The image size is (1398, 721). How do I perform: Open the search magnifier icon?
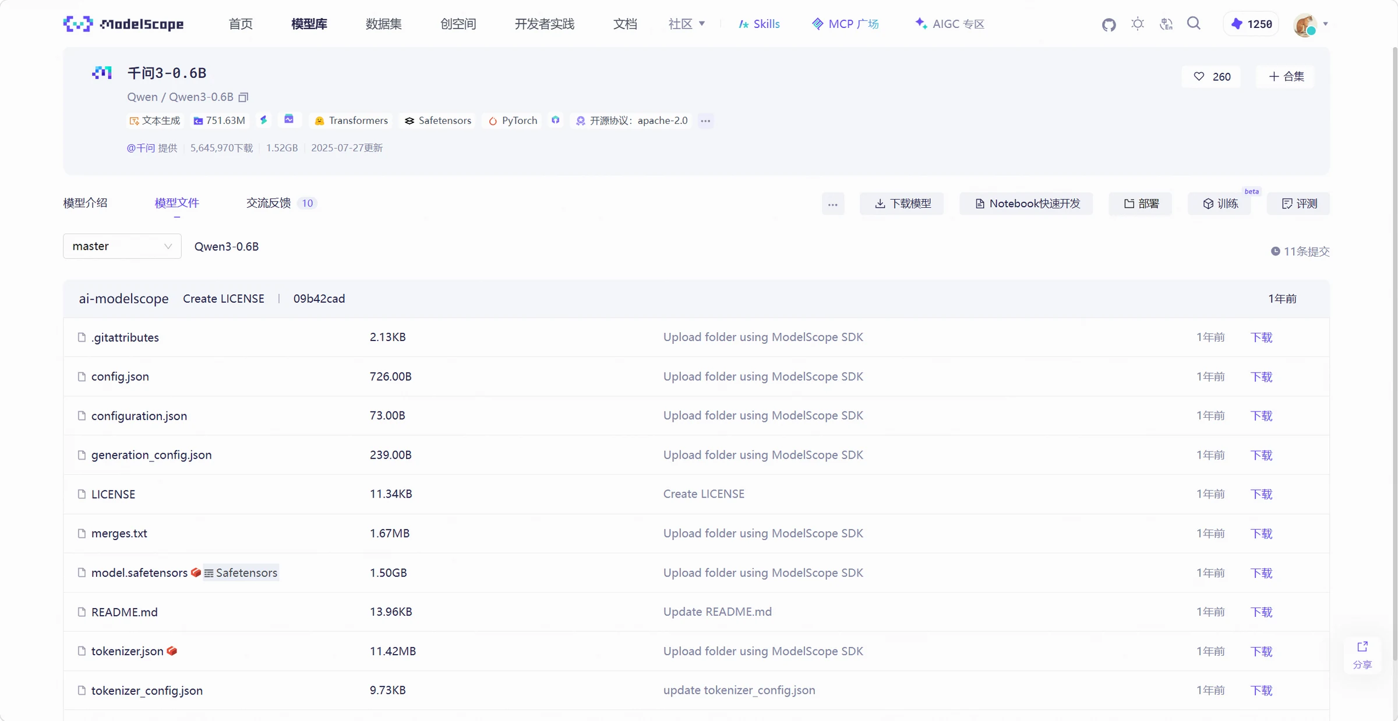[x=1194, y=23]
